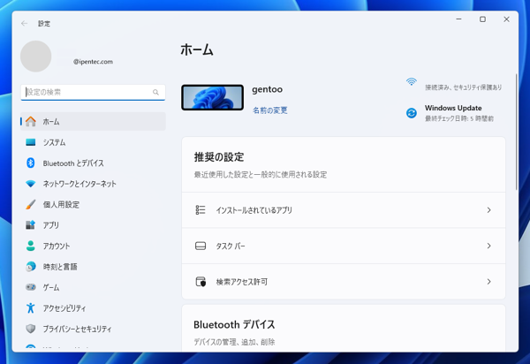Image resolution: width=530 pixels, height=364 pixels.
Task: Click the 時刻と言語 globe clock icon
Action: coord(31,267)
